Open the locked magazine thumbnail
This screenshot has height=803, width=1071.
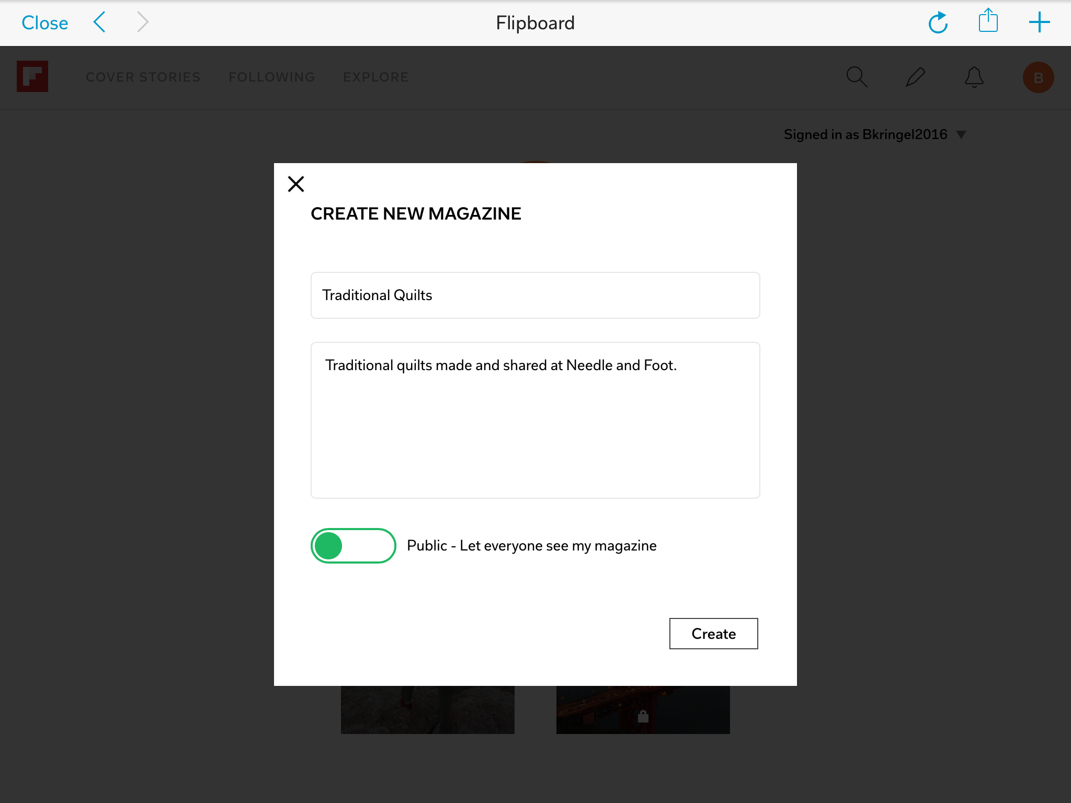pyautogui.click(x=643, y=710)
